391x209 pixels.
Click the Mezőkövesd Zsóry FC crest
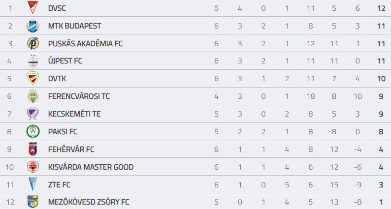point(33,202)
